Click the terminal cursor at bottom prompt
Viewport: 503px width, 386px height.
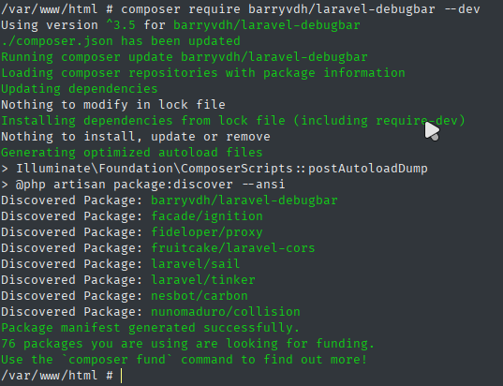tap(121, 376)
